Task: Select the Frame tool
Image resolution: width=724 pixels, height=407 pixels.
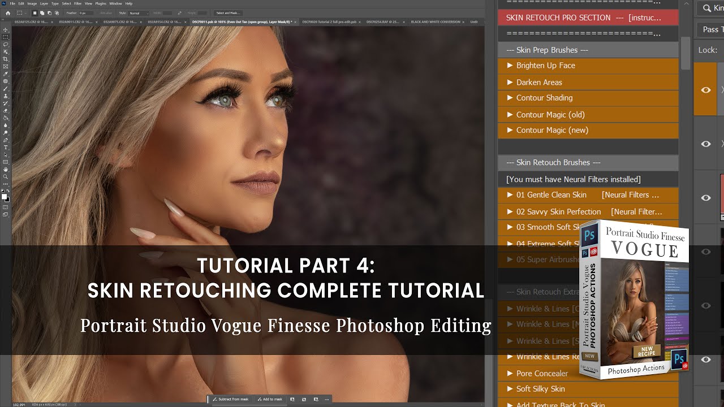Action: (x=6, y=66)
